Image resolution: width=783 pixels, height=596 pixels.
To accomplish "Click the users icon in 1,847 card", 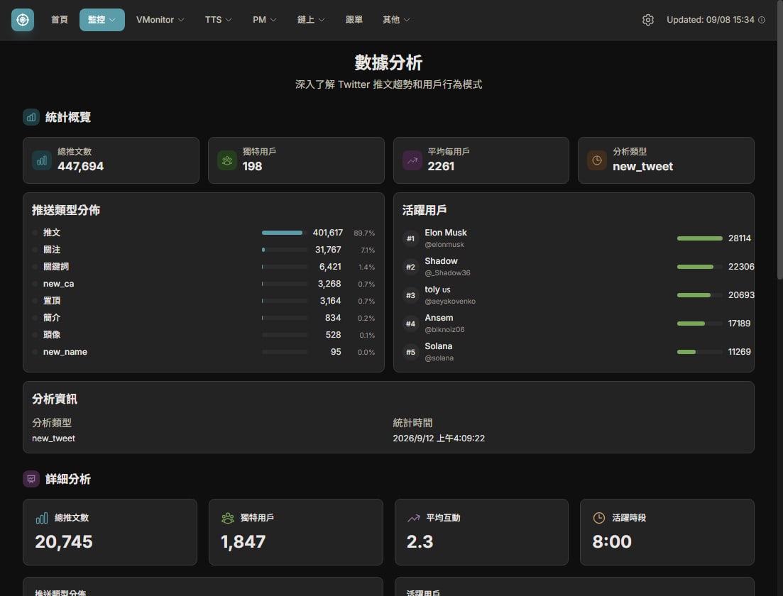I will [228, 518].
